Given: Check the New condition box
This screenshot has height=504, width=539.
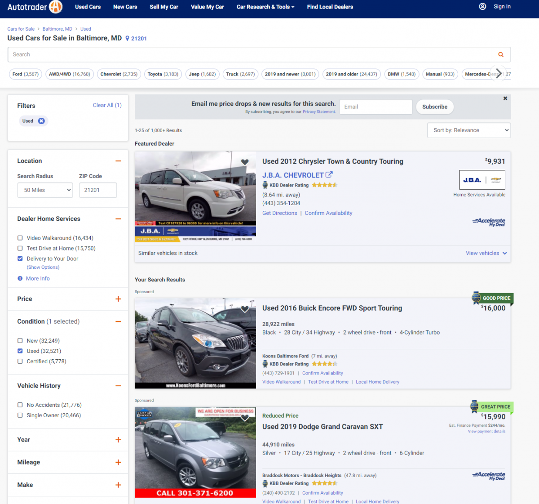Looking at the screenshot, I should [20, 341].
